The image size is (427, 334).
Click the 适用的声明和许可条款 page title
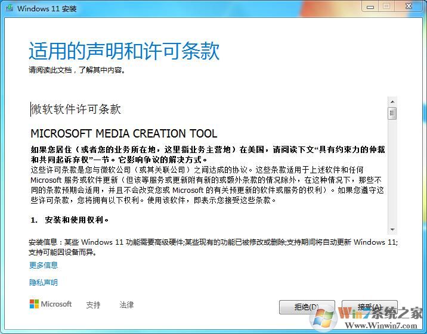point(124,51)
